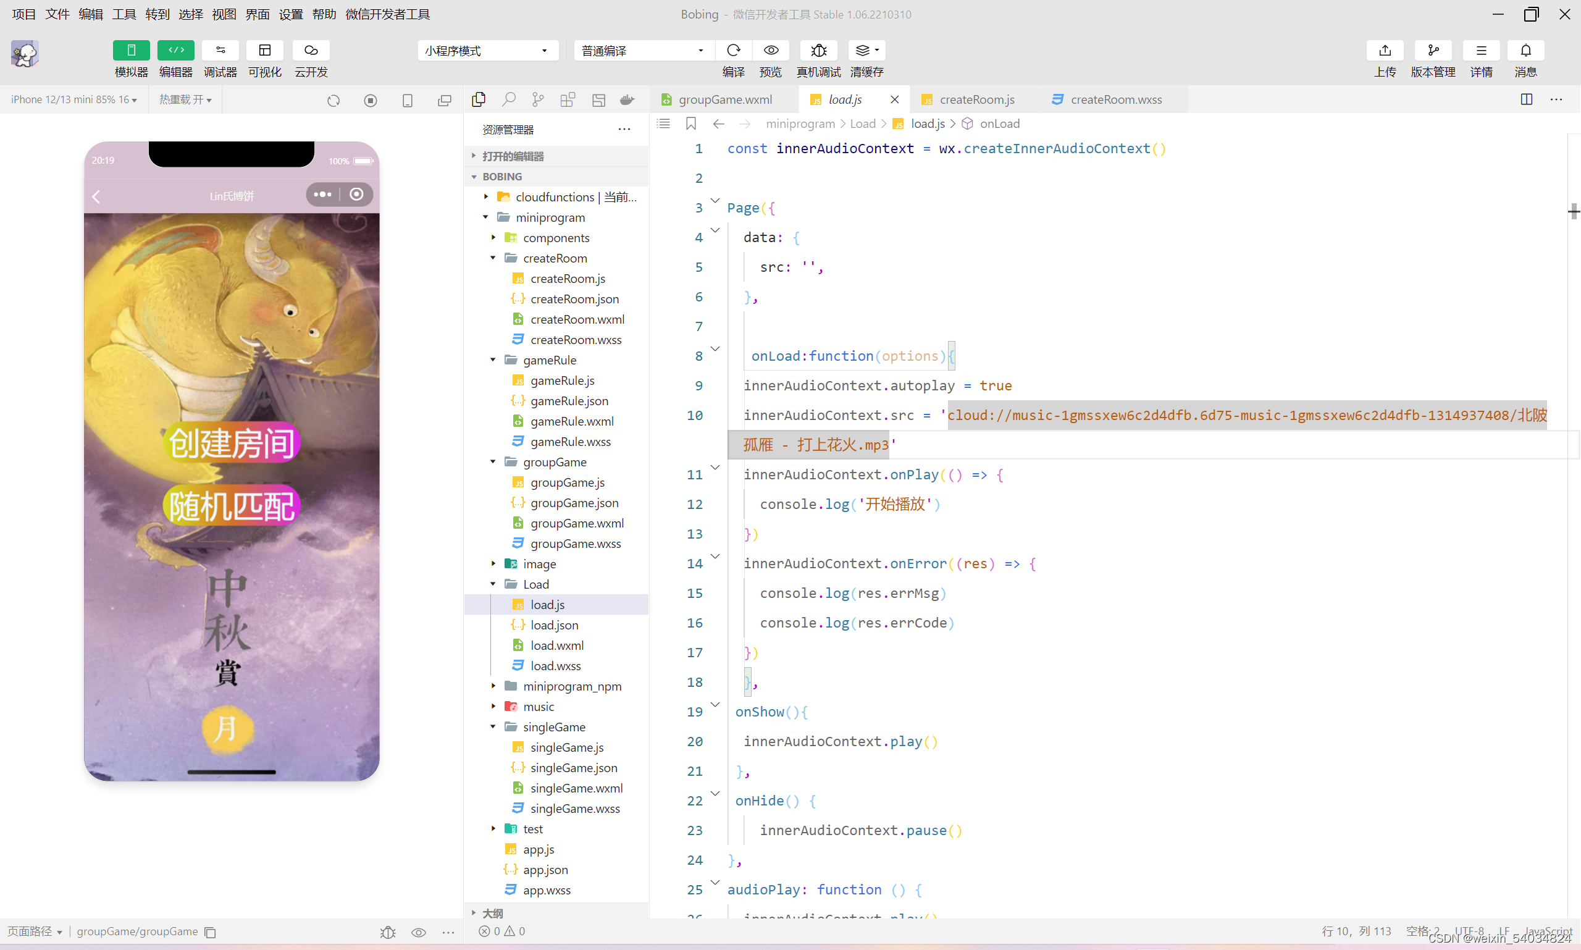Open editor more actions dots

click(x=1557, y=99)
